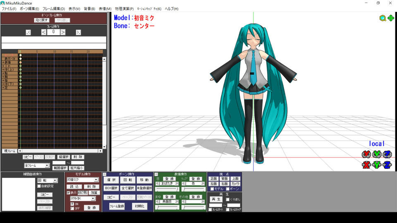Screen dimensions: 397x223
Task: Open the フレーム編集(D) menu
Action: [x=54, y=9]
